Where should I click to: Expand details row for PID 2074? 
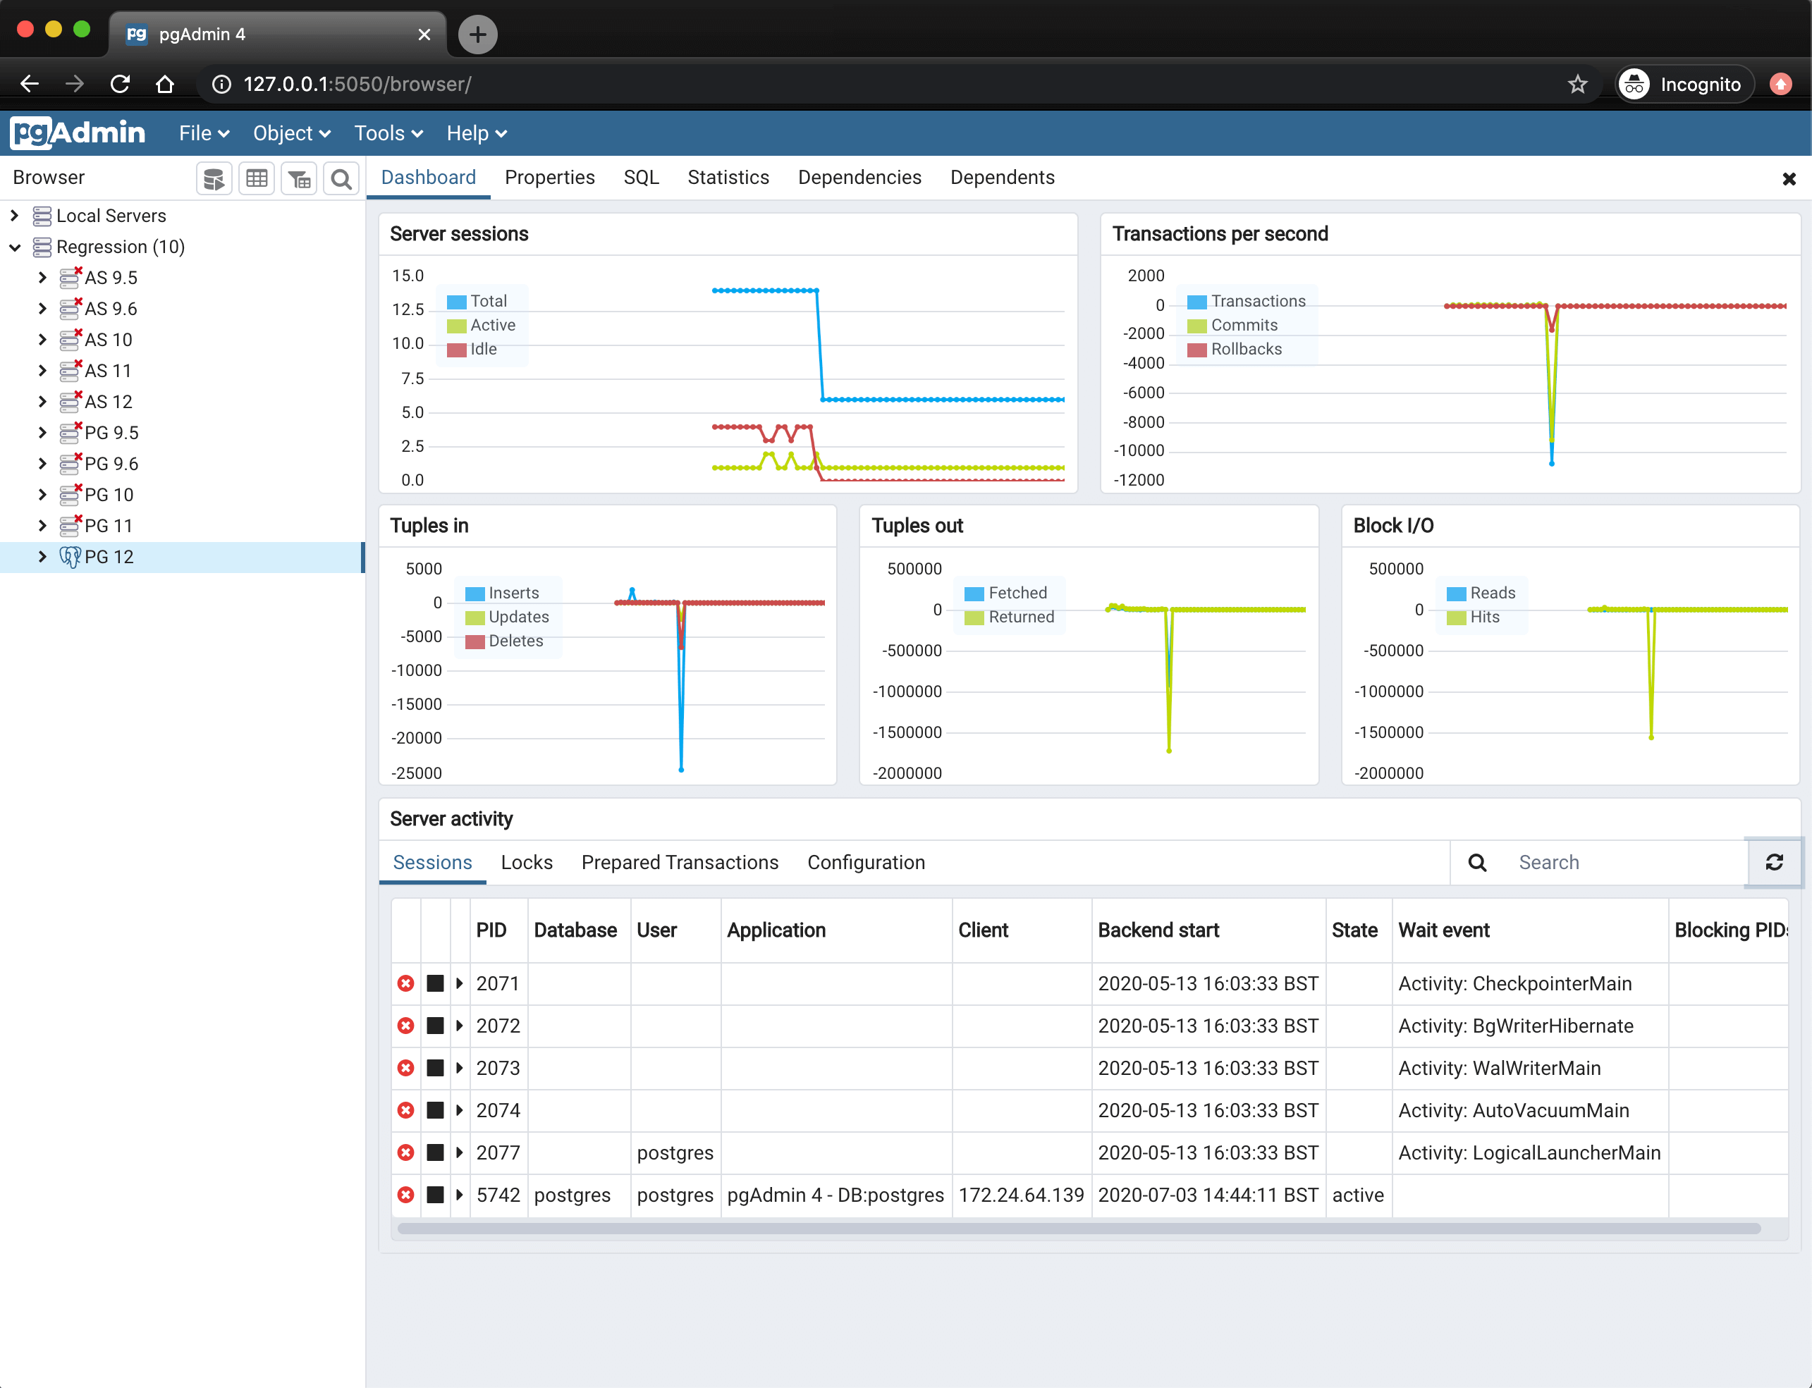pyautogui.click(x=459, y=1110)
